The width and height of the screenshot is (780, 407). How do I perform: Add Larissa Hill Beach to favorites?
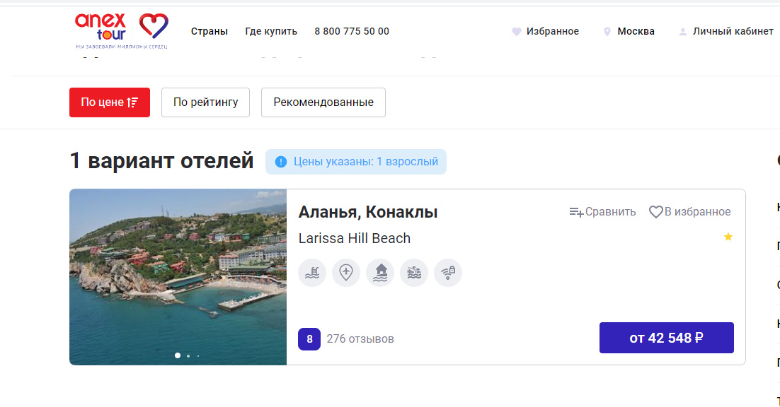690,212
